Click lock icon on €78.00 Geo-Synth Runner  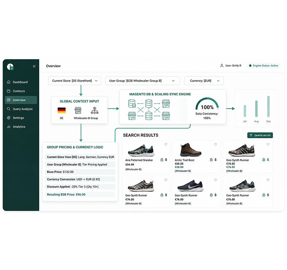point(264,160)
